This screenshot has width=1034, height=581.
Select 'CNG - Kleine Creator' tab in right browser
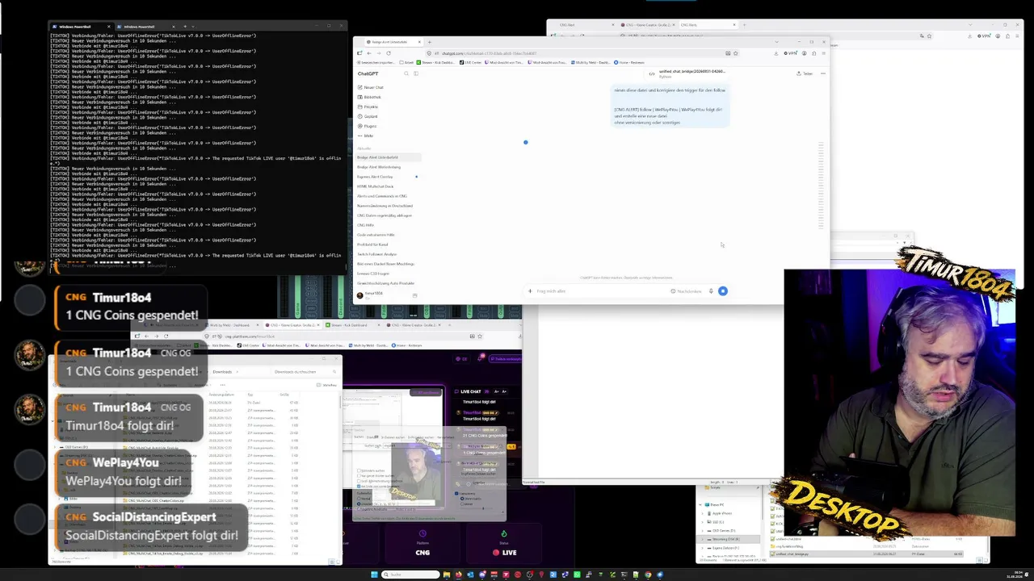[x=646, y=25]
